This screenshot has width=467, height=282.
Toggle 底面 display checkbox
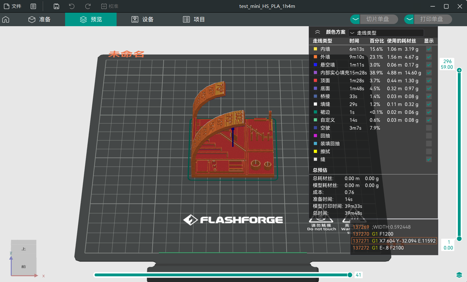pyautogui.click(x=429, y=88)
